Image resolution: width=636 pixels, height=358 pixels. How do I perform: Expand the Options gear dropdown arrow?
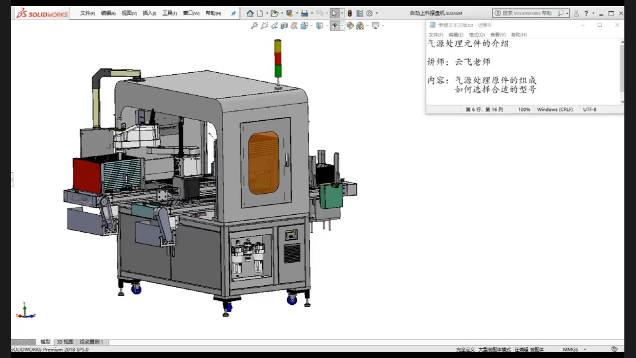[377, 13]
